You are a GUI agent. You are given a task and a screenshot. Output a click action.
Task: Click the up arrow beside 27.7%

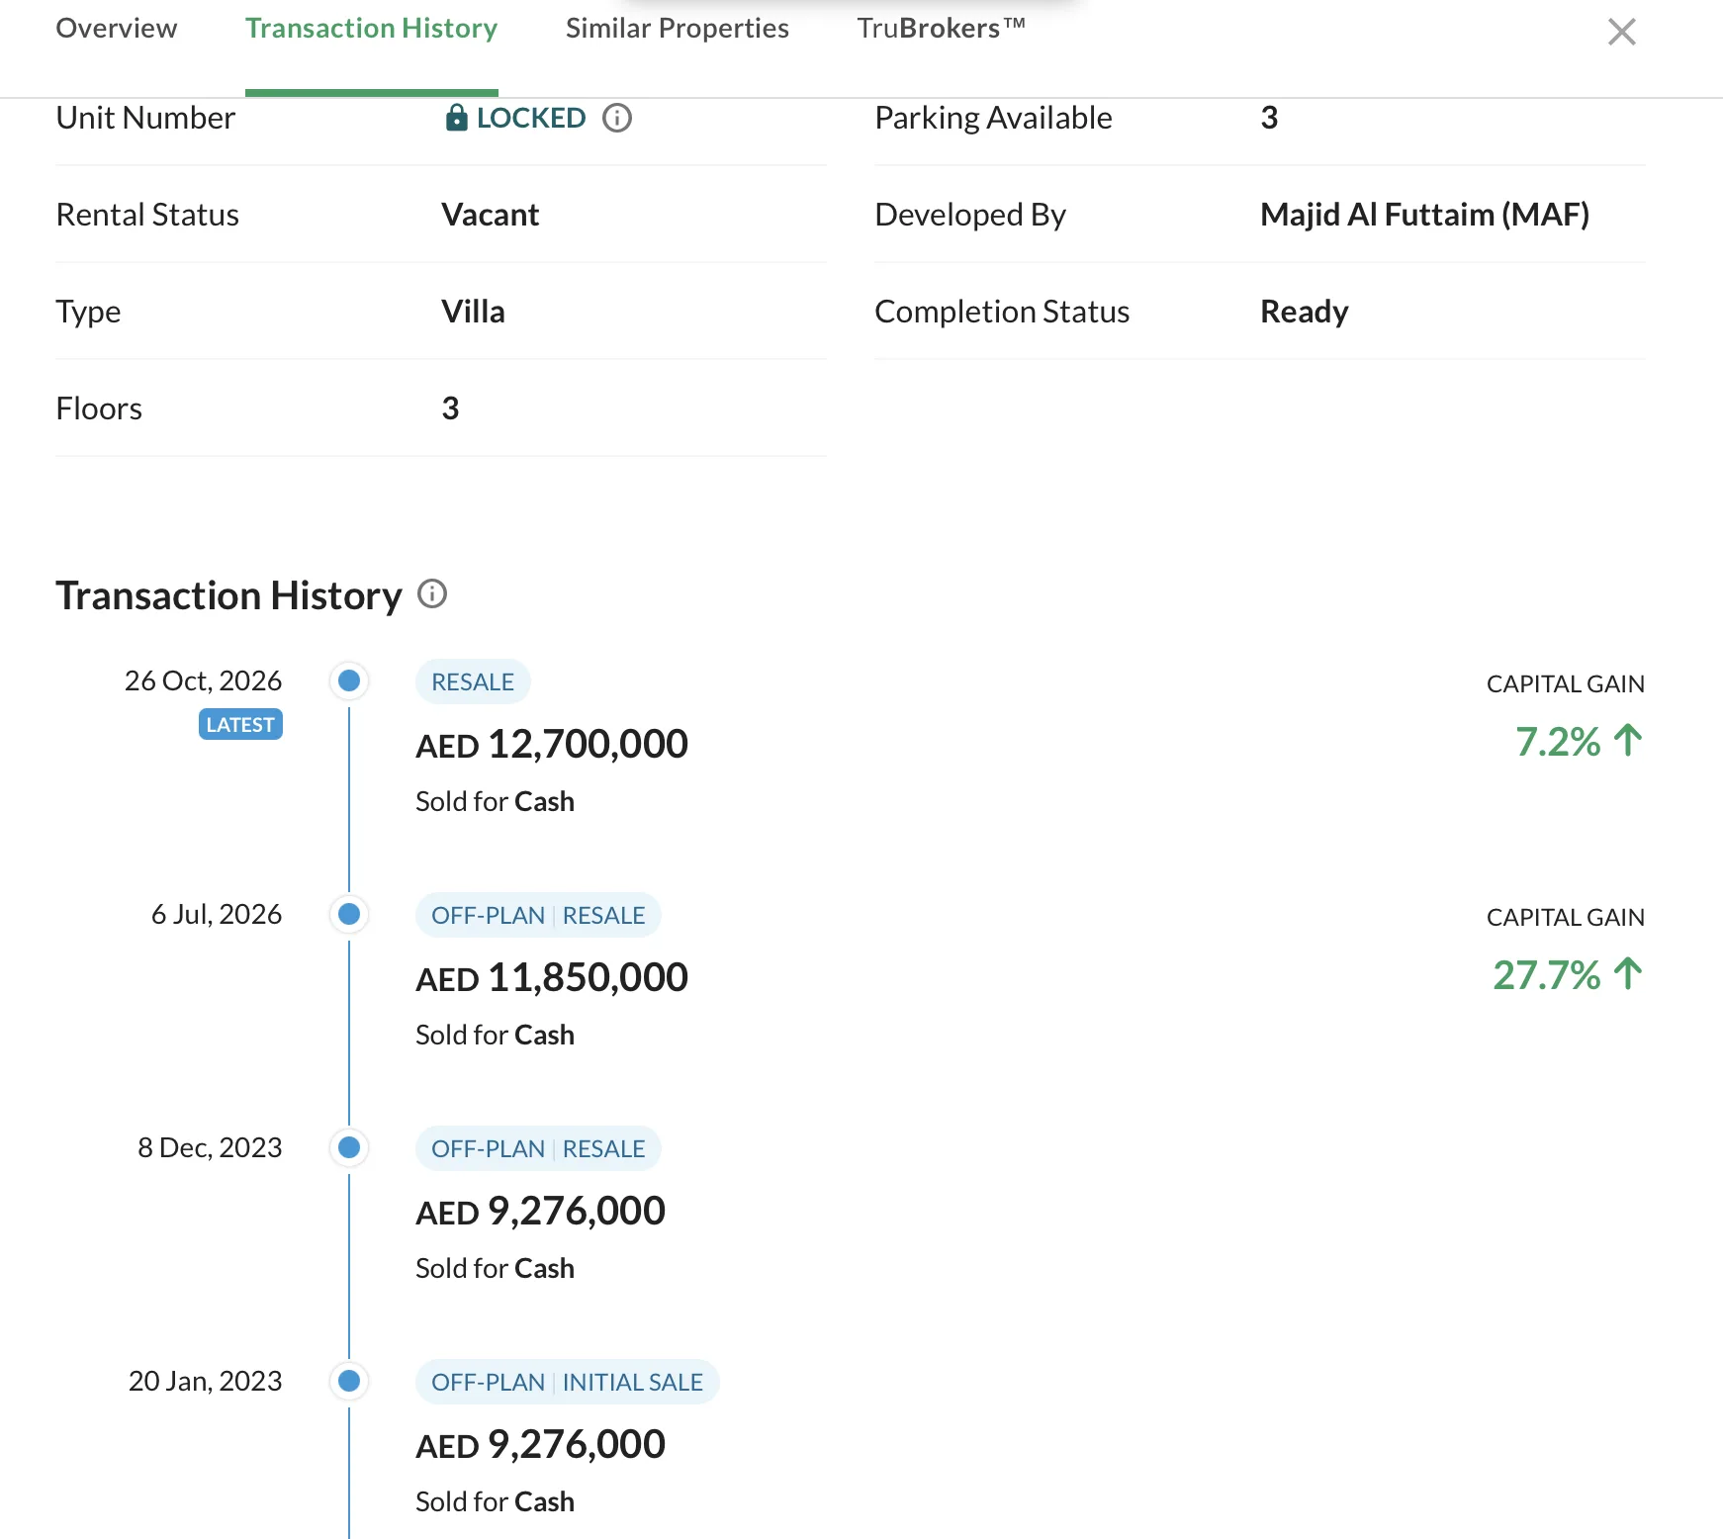pyautogui.click(x=1628, y=973)
